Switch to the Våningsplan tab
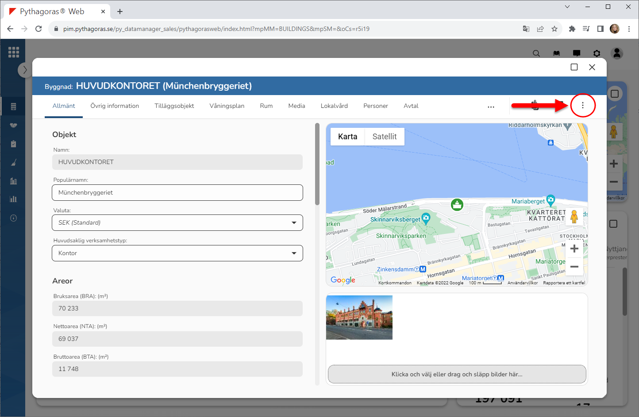 coord(227,106)
